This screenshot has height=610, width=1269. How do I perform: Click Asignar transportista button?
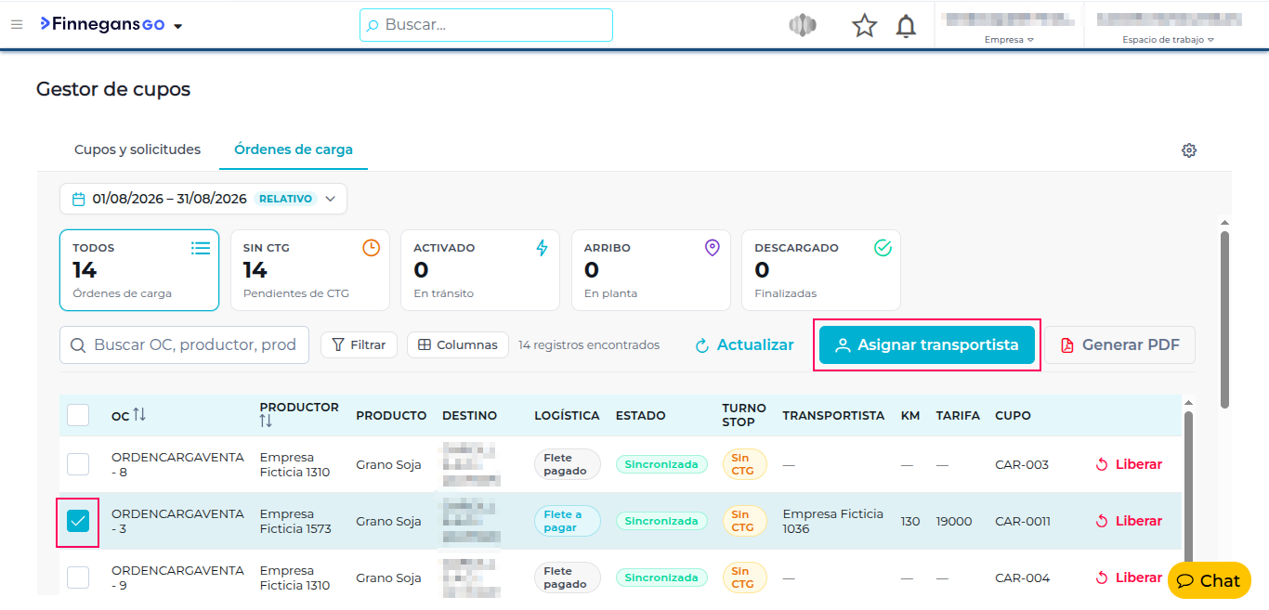click(x=926, y=344)
